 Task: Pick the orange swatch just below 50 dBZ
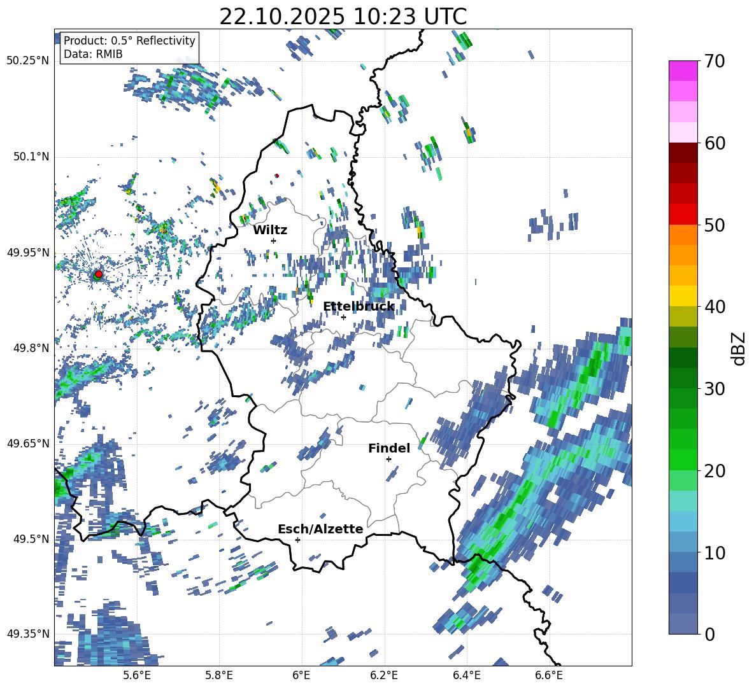(x=683, y=235)
